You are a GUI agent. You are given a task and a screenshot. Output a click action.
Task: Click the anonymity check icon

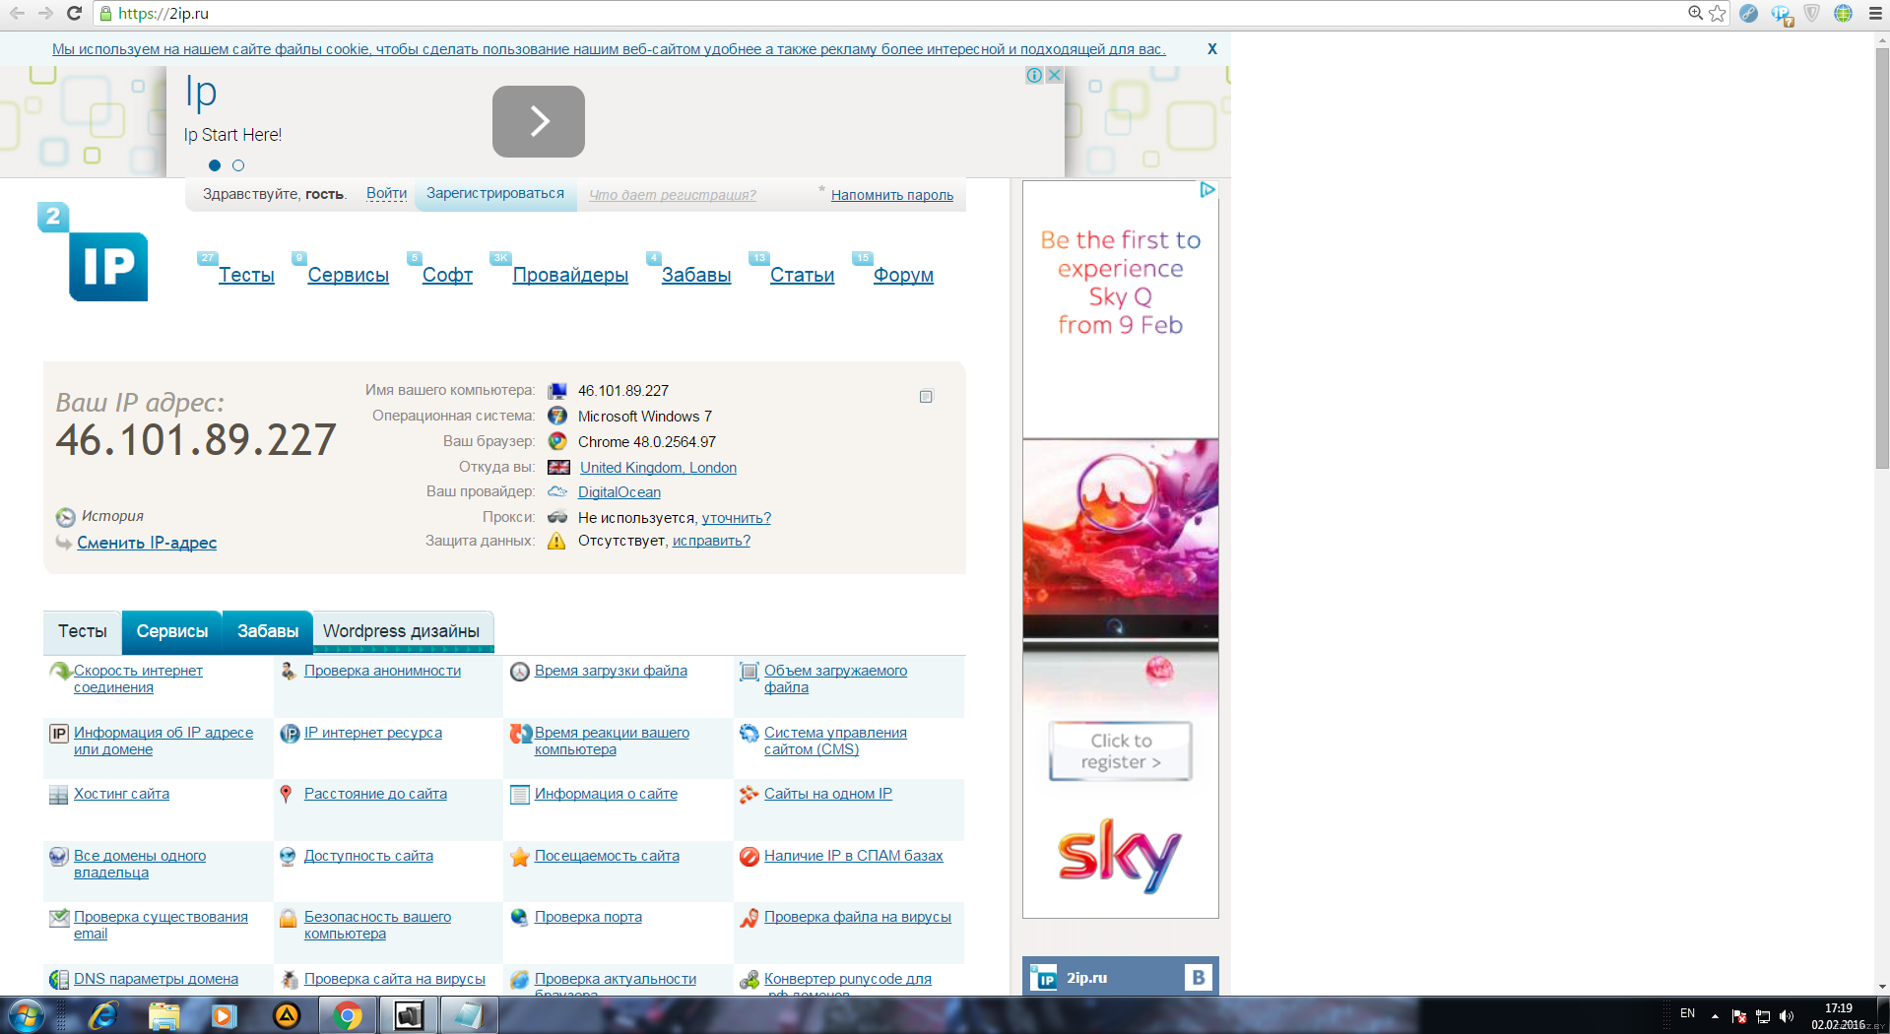[x=289, y=671]
